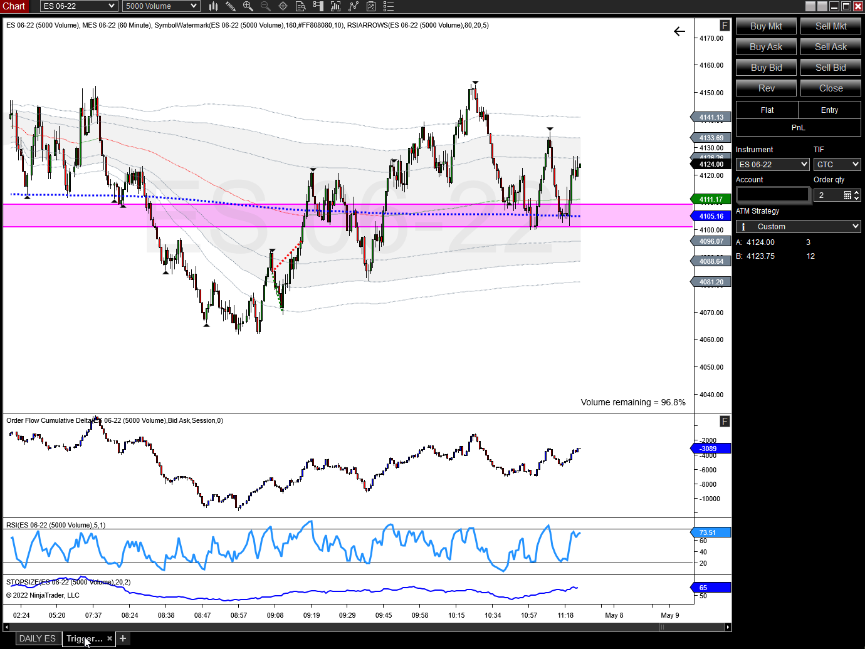Click the Buy Bid button
Viewport: 865px width, 649px height.
(x=766, y=68)
